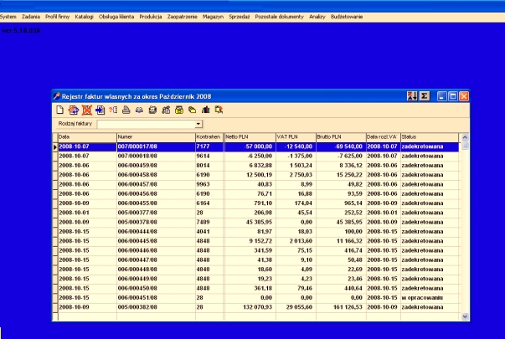Click the yellow box toolbar icon

(179, 110)
